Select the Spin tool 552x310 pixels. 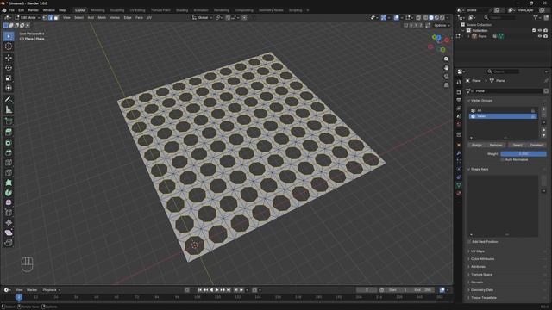click(9, 193)
